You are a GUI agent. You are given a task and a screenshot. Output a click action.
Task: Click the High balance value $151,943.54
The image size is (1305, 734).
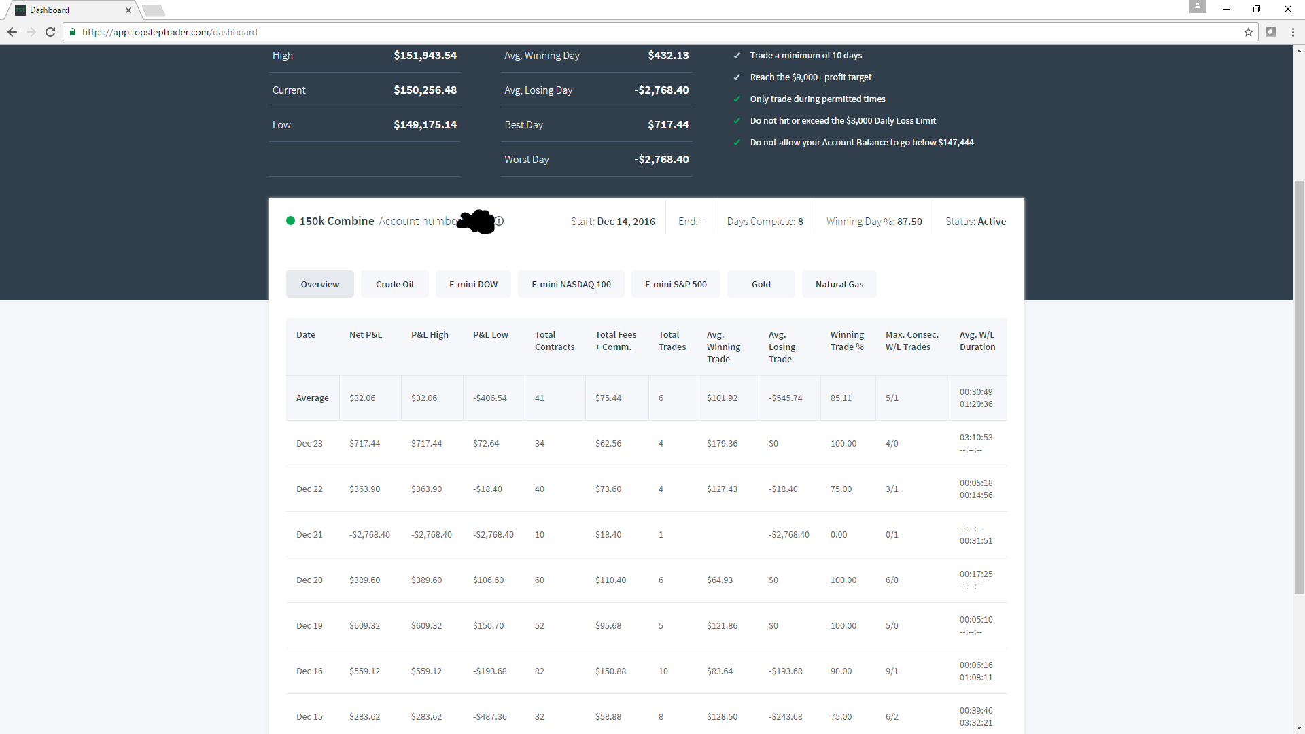[x=425, y=55]
